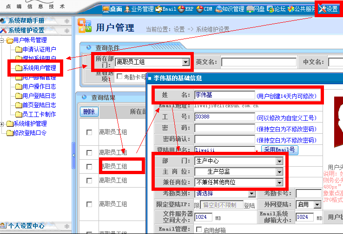Image resolution: width=343 pixels, height=234 pixels.
Task: Open the 所在部门 dropdown showing 离职员工组
Action: pyautogui.click(x=186, y=62)
